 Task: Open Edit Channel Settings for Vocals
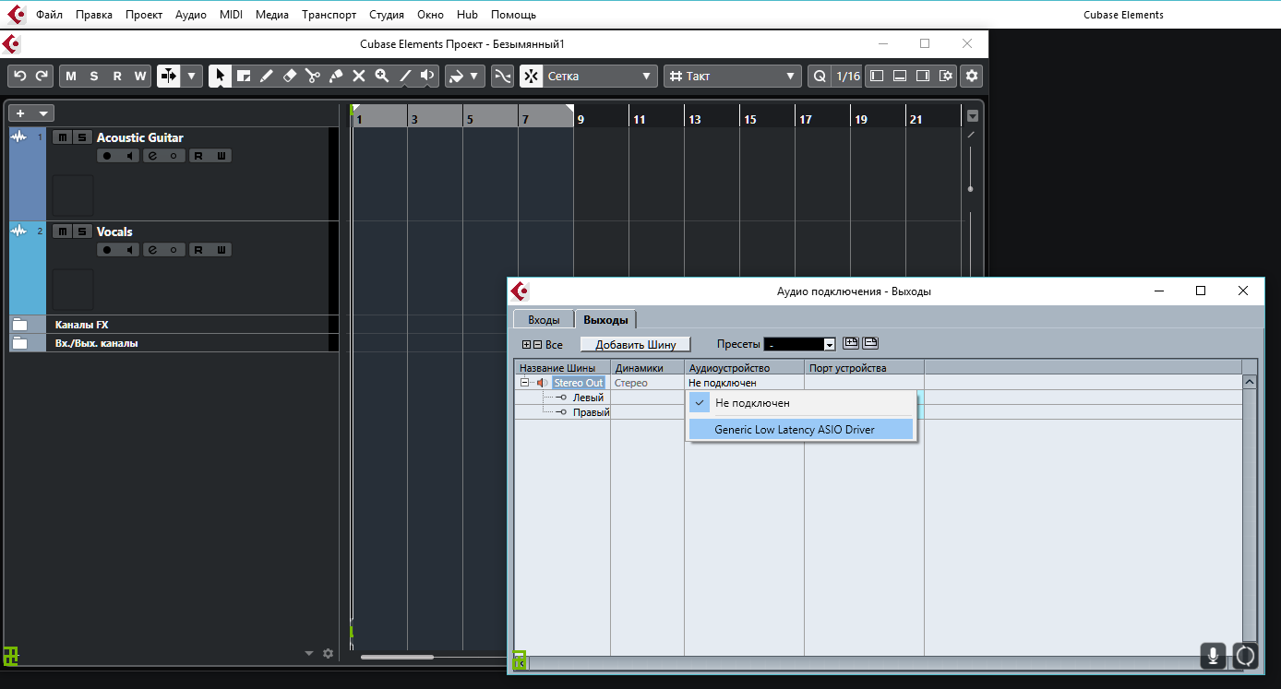pyautogui.click(x=152, y=250)
